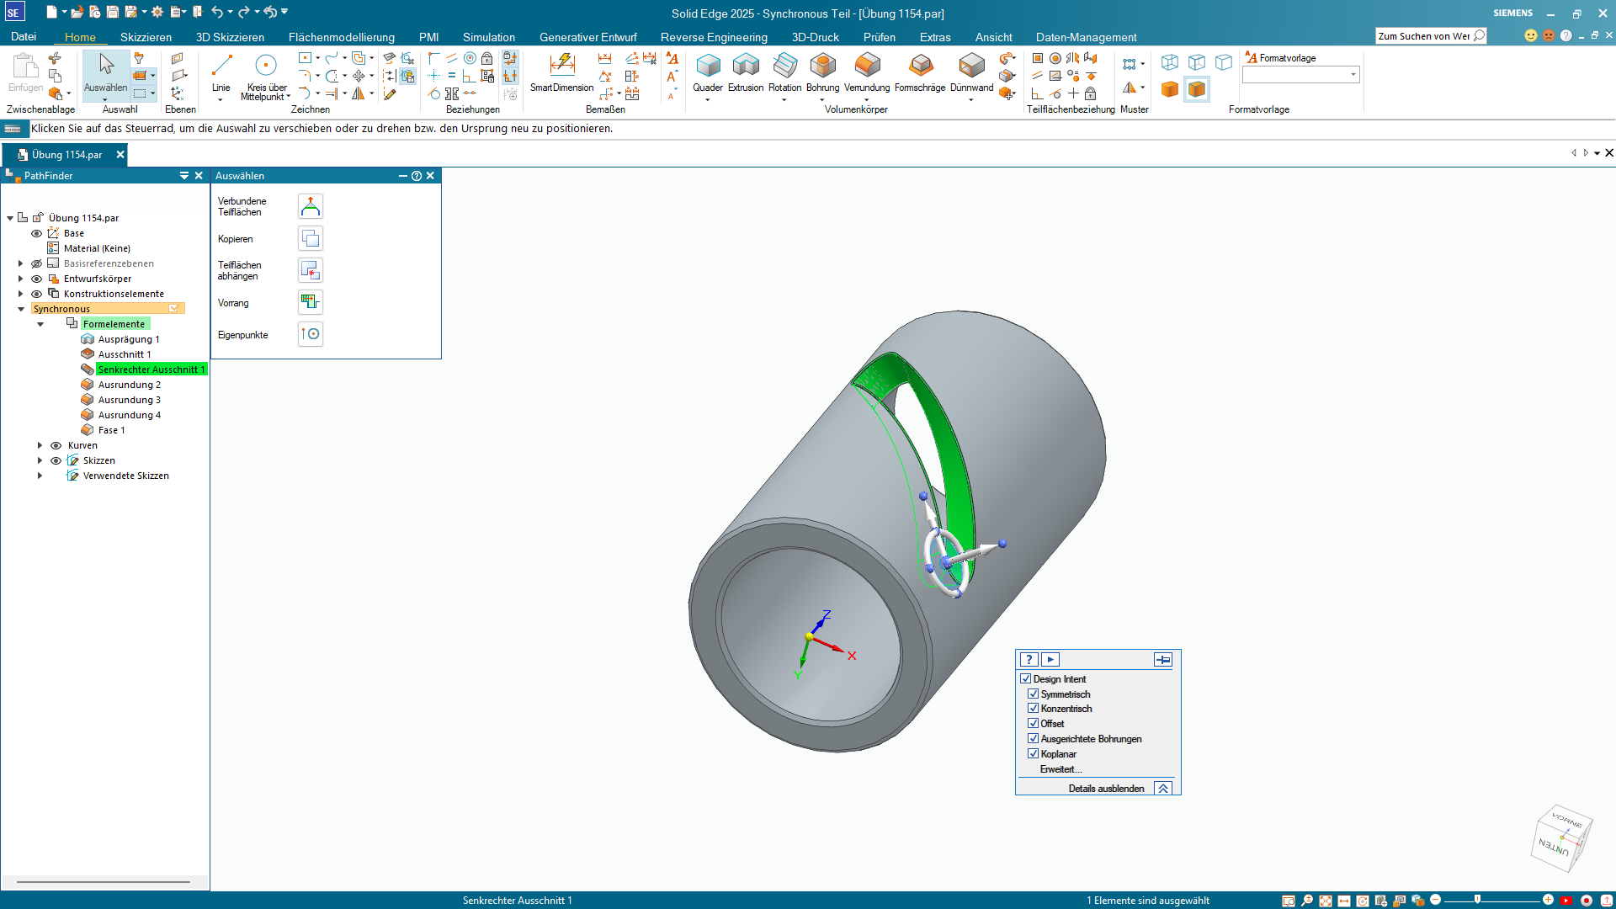Viewport: 1616px width, 909px height.
Task: Activate the Bohrung hole tool
Action: 822,66
